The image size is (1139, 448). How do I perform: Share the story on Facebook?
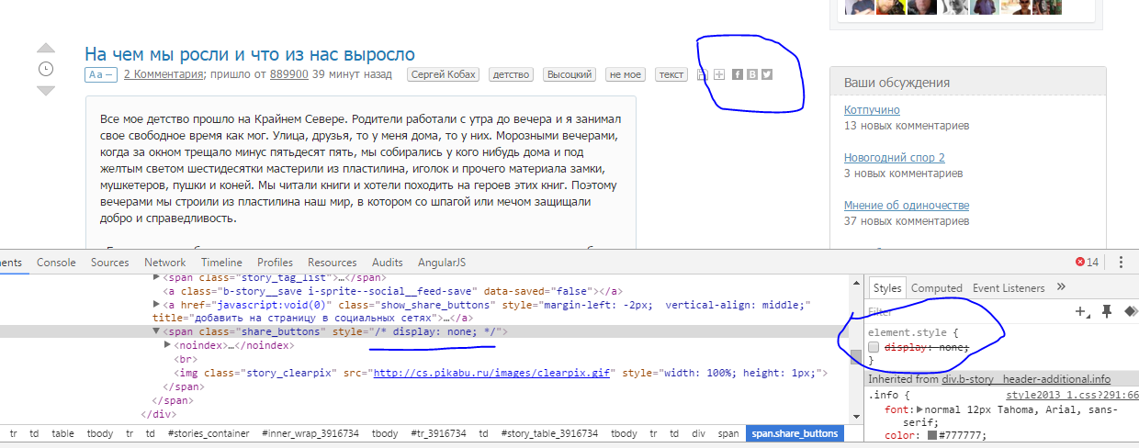click(737, 74)
